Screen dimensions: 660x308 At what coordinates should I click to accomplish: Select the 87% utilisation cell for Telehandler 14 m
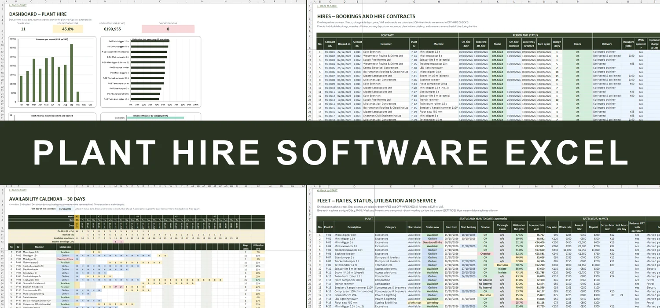pos(258,280)
